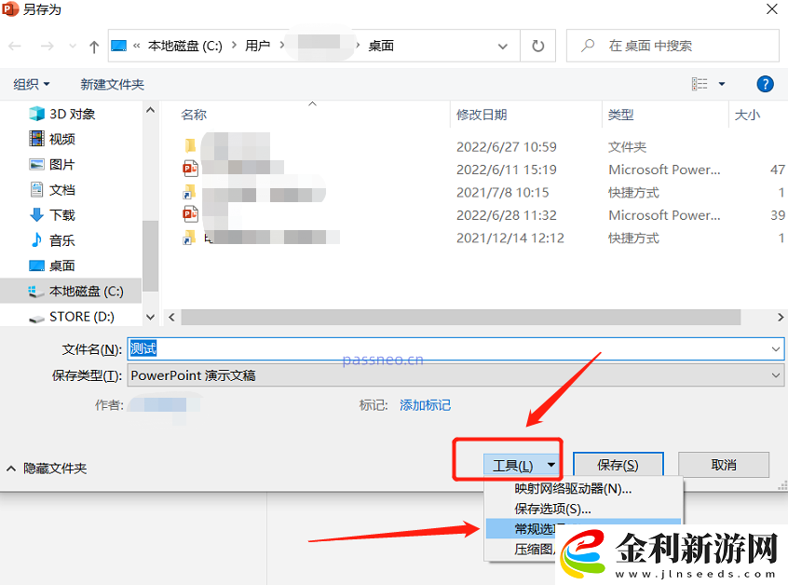Image resolution: width=788 pixels, height=585 pixels.
Task: Navigate back with the left arrow icon
Action: pyautogui.click(x=17, y=45)
